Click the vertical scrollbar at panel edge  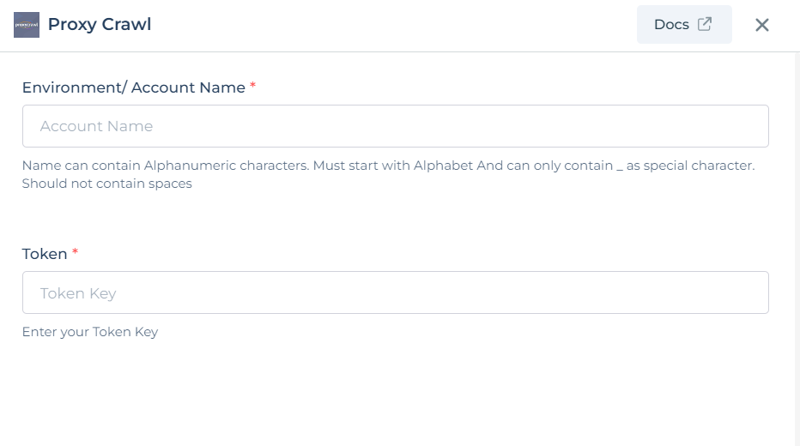click(797, 249)
